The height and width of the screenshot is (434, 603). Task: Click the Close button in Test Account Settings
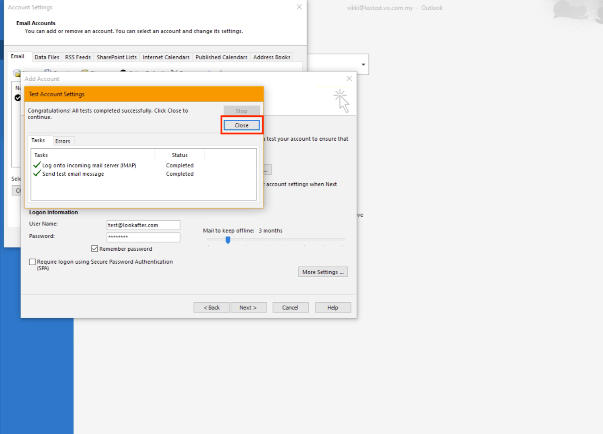(x=241, y=125)
